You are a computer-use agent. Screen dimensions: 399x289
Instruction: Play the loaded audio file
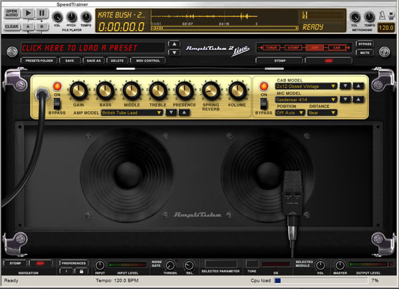pyautogui.click(x=28, y=13)
